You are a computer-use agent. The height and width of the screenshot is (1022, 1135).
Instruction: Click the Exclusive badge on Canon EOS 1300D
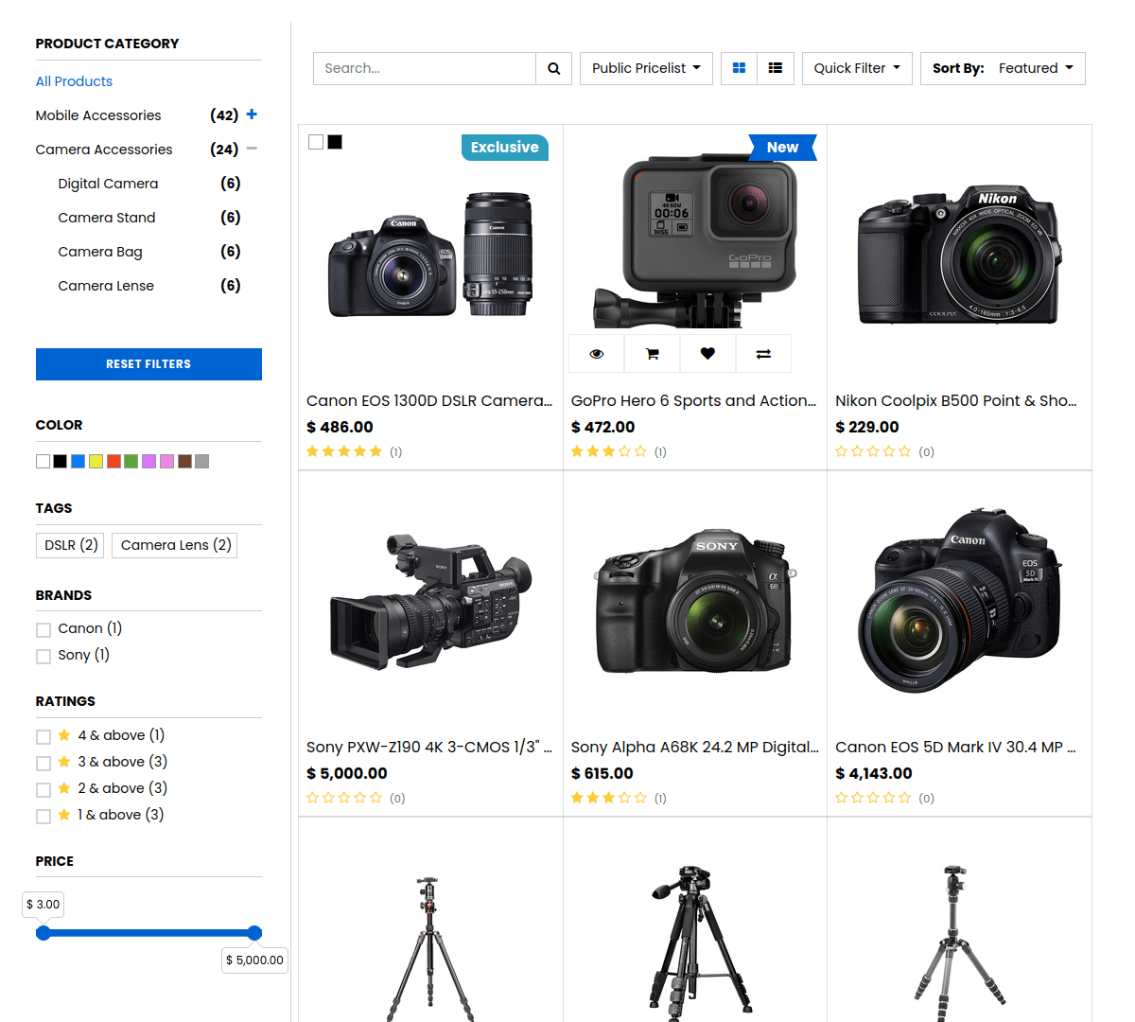(x=505, y=148)
